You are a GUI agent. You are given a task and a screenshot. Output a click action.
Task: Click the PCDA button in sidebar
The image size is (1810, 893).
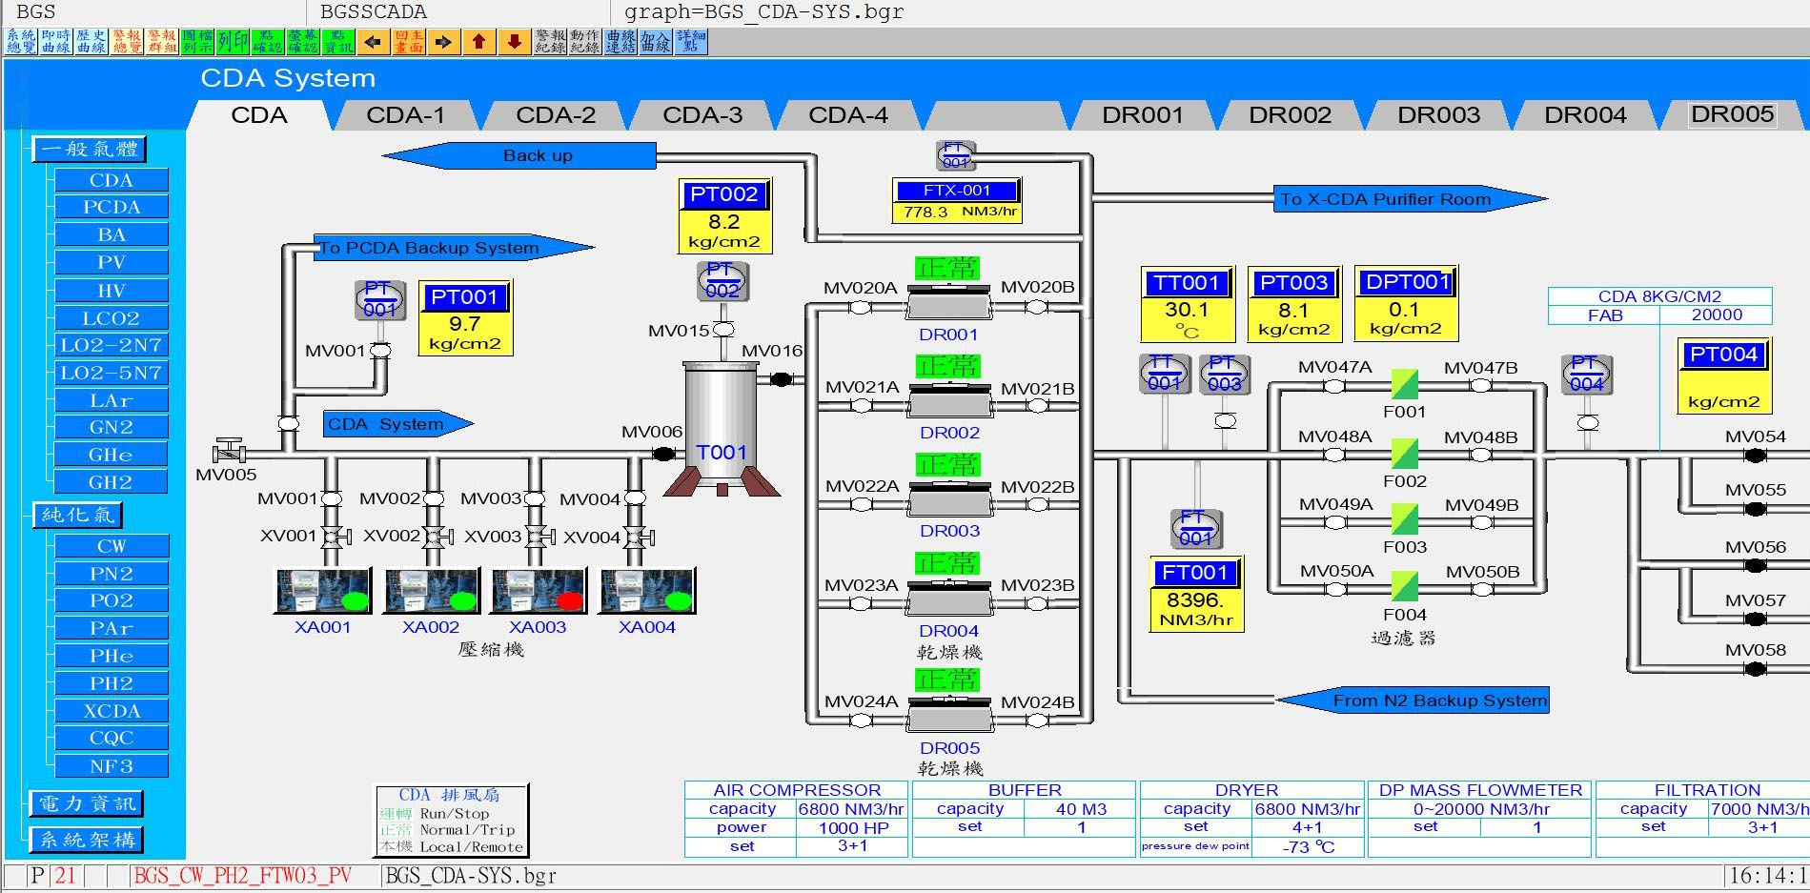[112, 207]
